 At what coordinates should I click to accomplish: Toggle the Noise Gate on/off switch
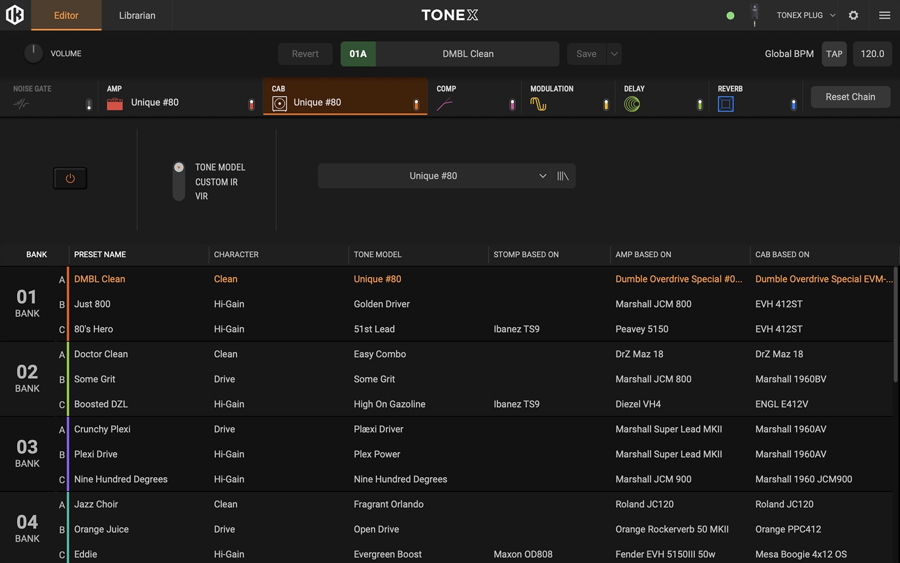89,105
